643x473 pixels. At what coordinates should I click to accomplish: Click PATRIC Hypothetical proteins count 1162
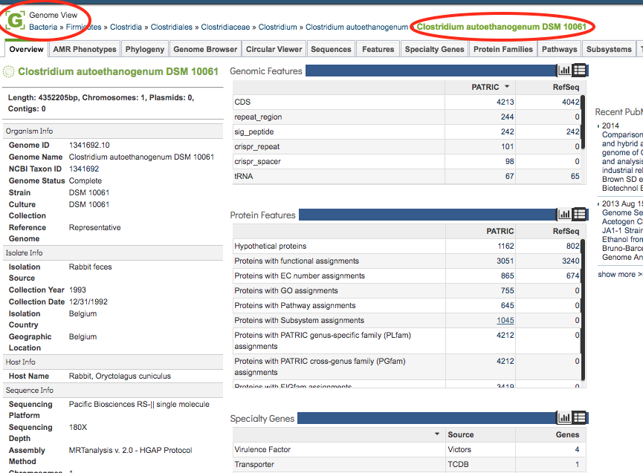[x=505, y=246]
